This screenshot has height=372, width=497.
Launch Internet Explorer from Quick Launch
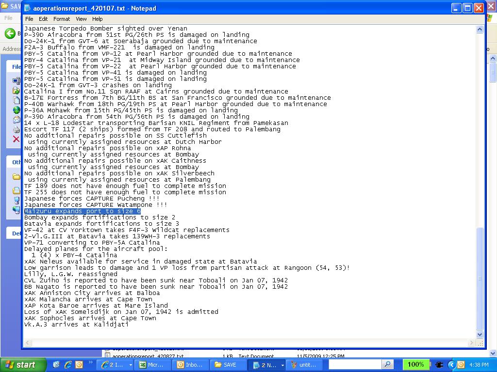(68, 365)
